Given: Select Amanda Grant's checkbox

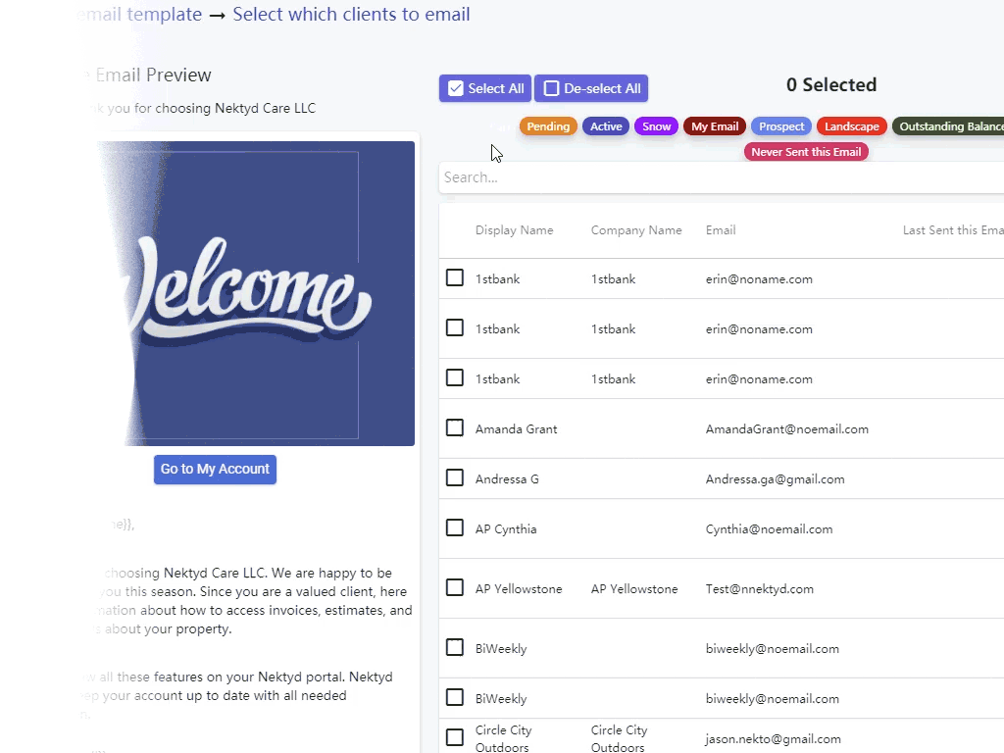Looking at the screenshot, I should click(455, 427).
